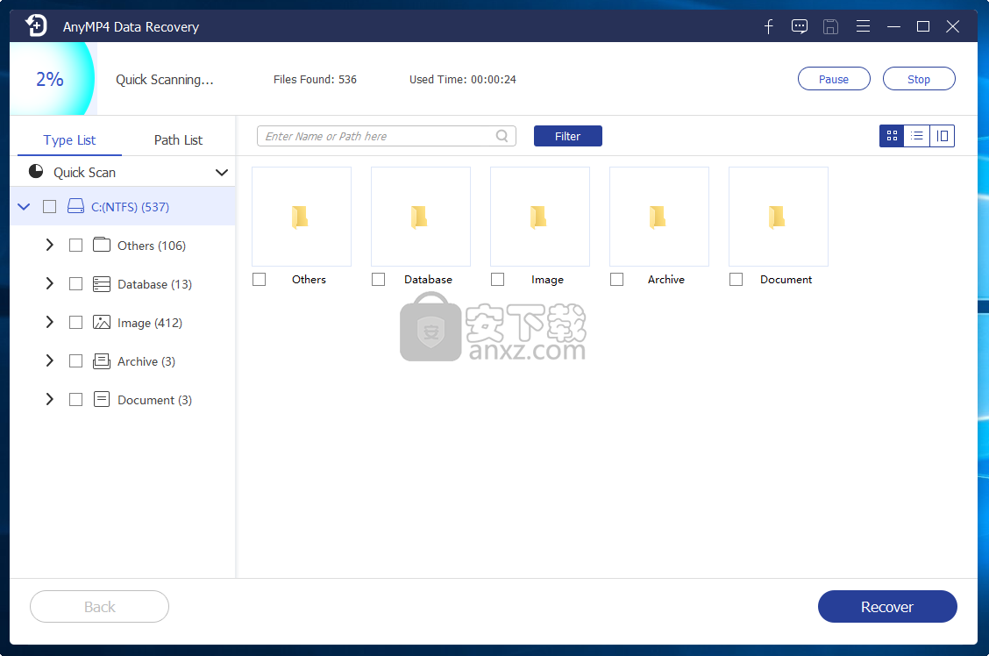This screenshot has width=989, height=656.
Task: Check the Image (412) checkbox
Action: [x=75, y=322]
